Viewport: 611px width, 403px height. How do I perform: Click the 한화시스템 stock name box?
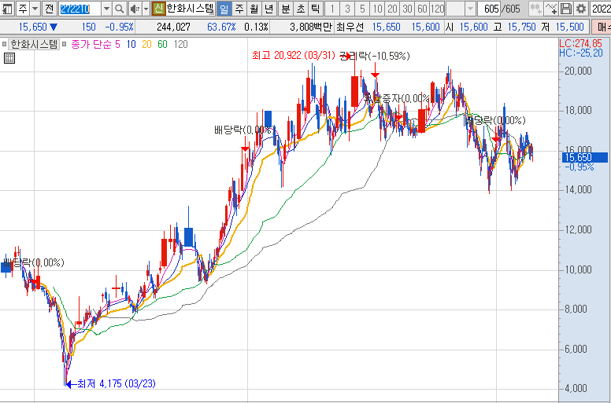191,8
